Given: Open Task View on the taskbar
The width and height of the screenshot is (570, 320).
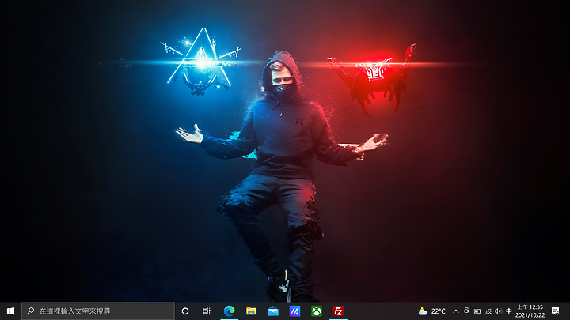Looking at the screenshot, I should 206,311.
